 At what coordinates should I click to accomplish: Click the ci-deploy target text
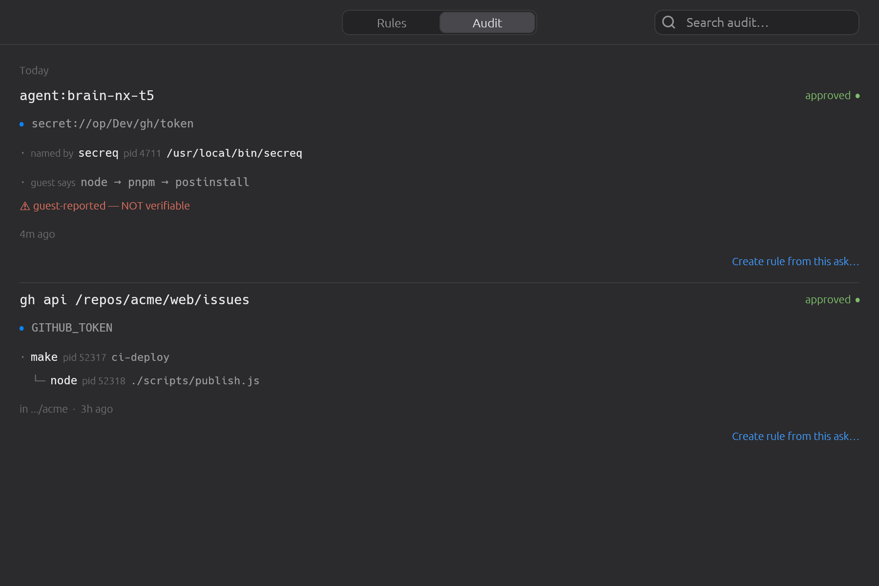click(141, 357)
